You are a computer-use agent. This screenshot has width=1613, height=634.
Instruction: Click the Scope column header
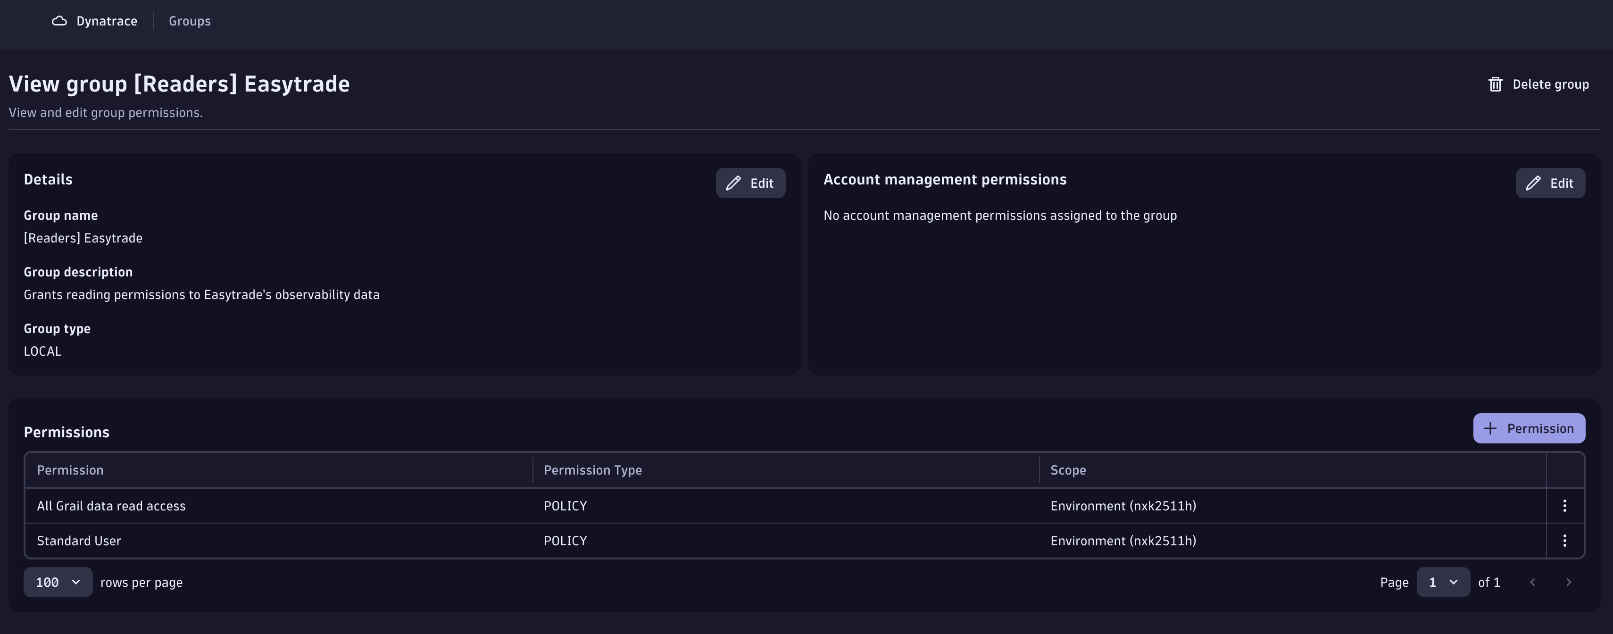tap(1068, 470)
